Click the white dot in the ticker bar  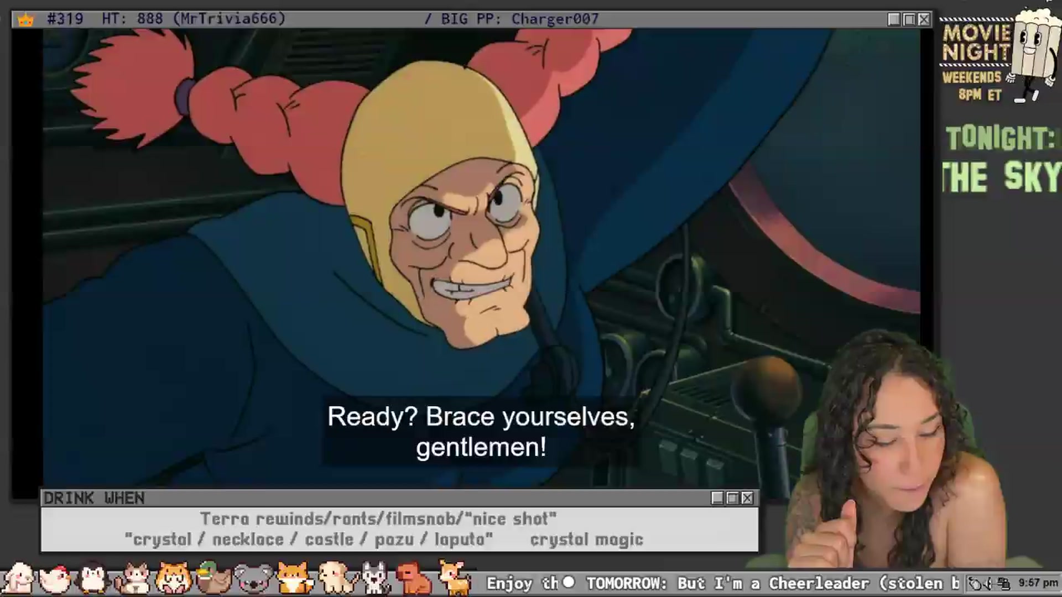pyautogui.click(x=569, y=582)
